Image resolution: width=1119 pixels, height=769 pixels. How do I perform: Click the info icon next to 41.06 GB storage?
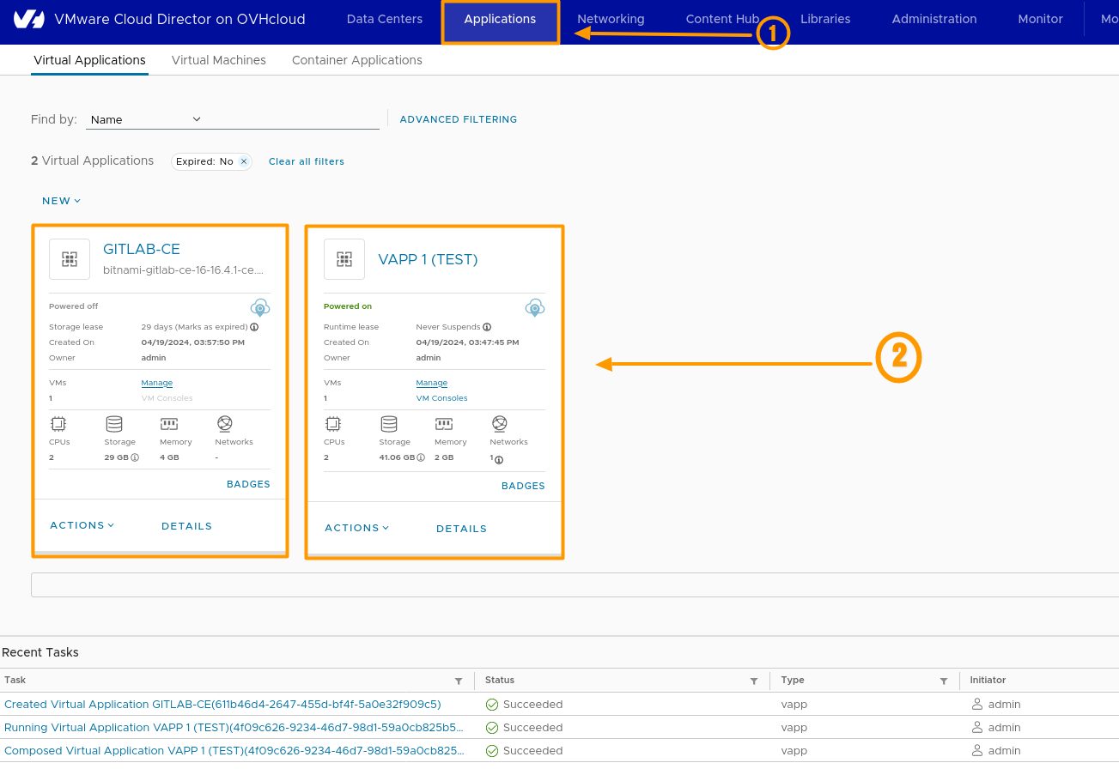click(x=421, y=457)
